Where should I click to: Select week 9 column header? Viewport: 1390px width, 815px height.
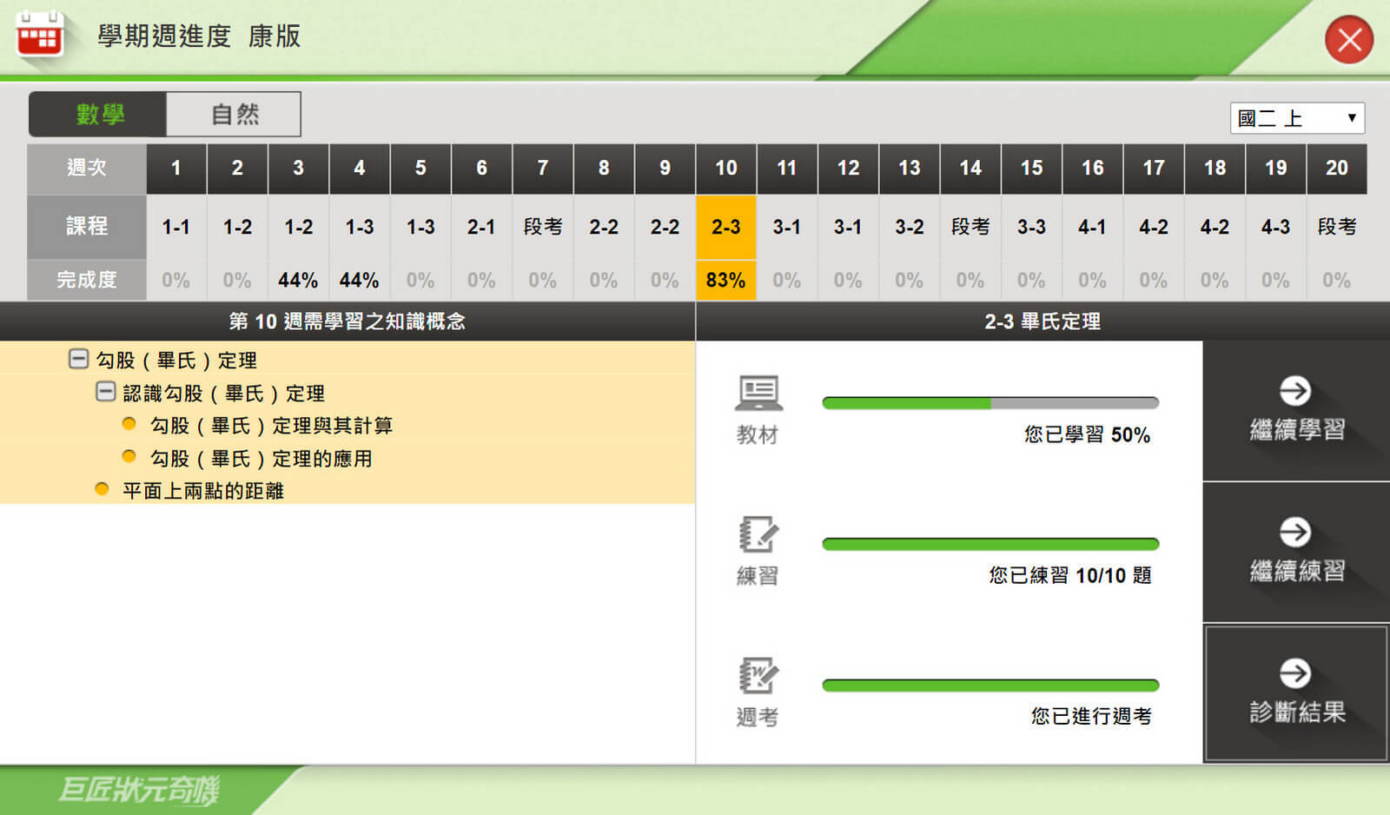pos(665,169)
